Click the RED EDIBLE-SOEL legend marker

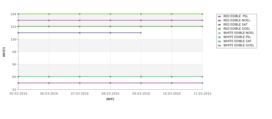coord(220,29)
